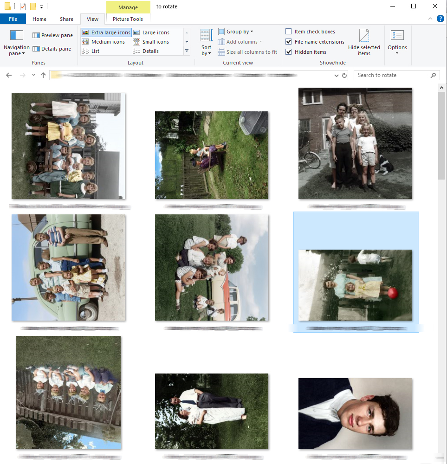
Task: Navigate up one folder level
Action: tap(43, 75)
